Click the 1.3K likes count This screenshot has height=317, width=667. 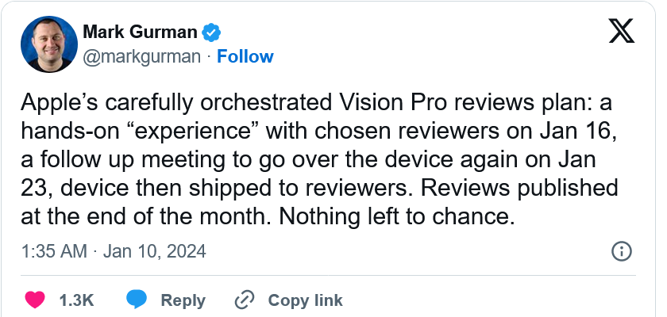76,300
